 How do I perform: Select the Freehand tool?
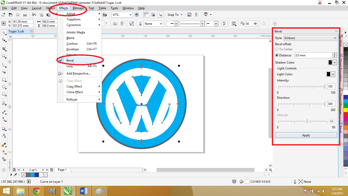coord(4,65)
